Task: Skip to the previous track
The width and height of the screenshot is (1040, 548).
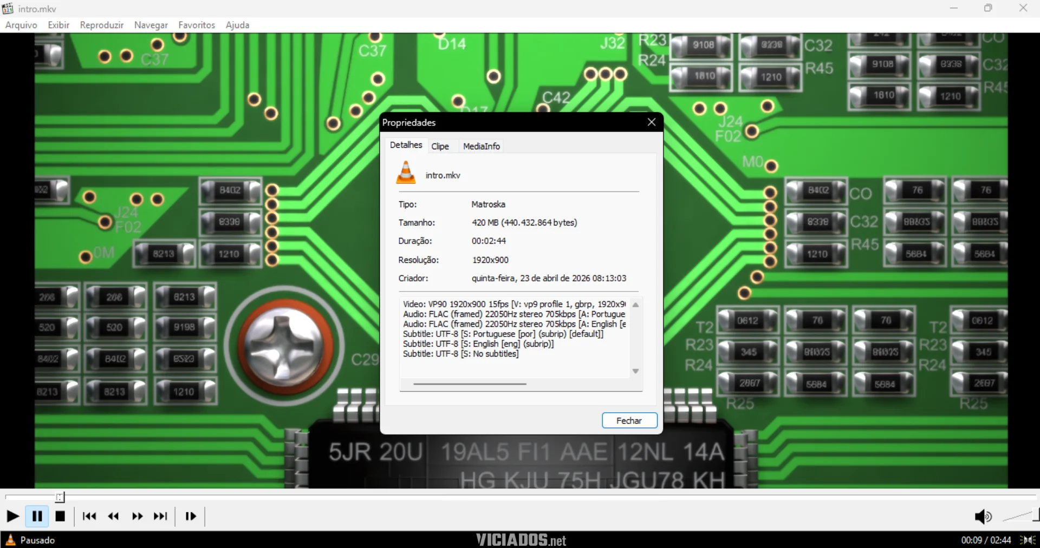Action: click(x=89, y=516)
